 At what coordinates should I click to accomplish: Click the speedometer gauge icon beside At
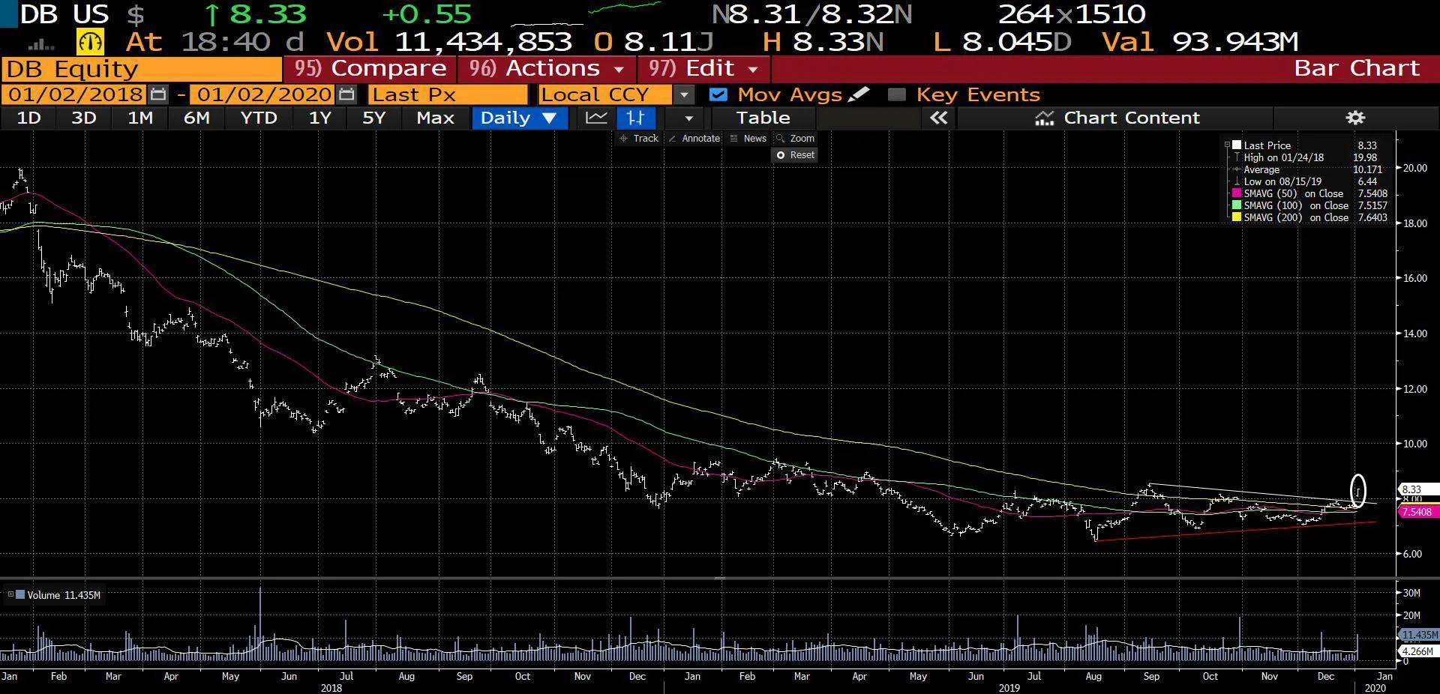[91, 41]
